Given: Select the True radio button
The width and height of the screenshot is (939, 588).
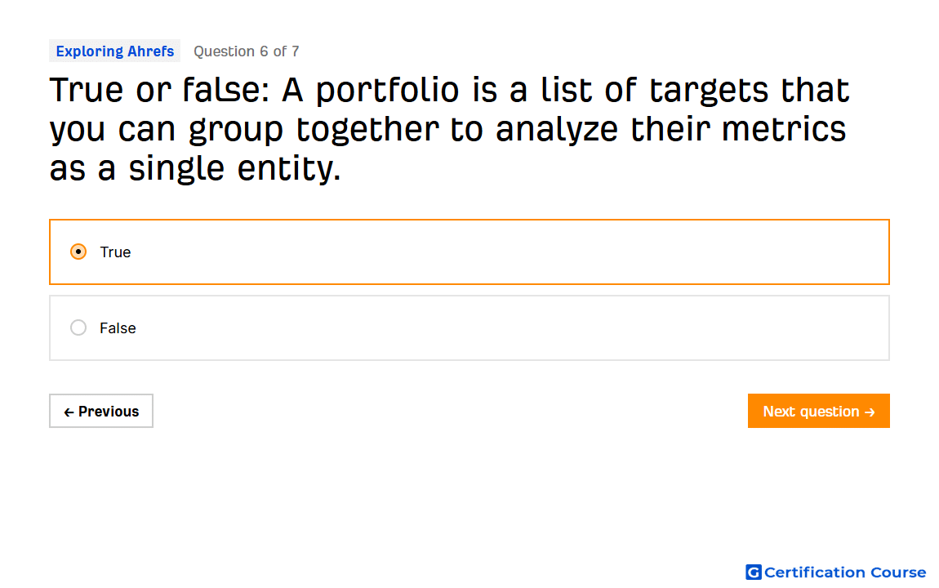Looking at the screenshot, I should [78, 252].
